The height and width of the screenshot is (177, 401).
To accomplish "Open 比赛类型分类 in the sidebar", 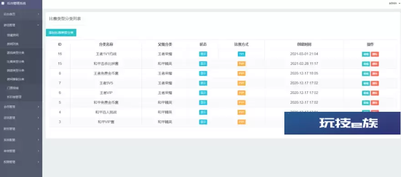I will click(15, 62).
